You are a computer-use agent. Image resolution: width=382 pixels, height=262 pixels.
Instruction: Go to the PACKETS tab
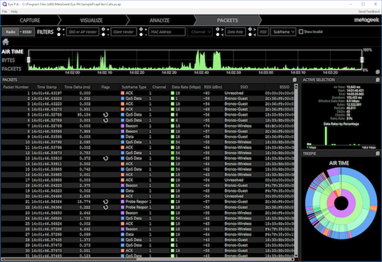228,20
